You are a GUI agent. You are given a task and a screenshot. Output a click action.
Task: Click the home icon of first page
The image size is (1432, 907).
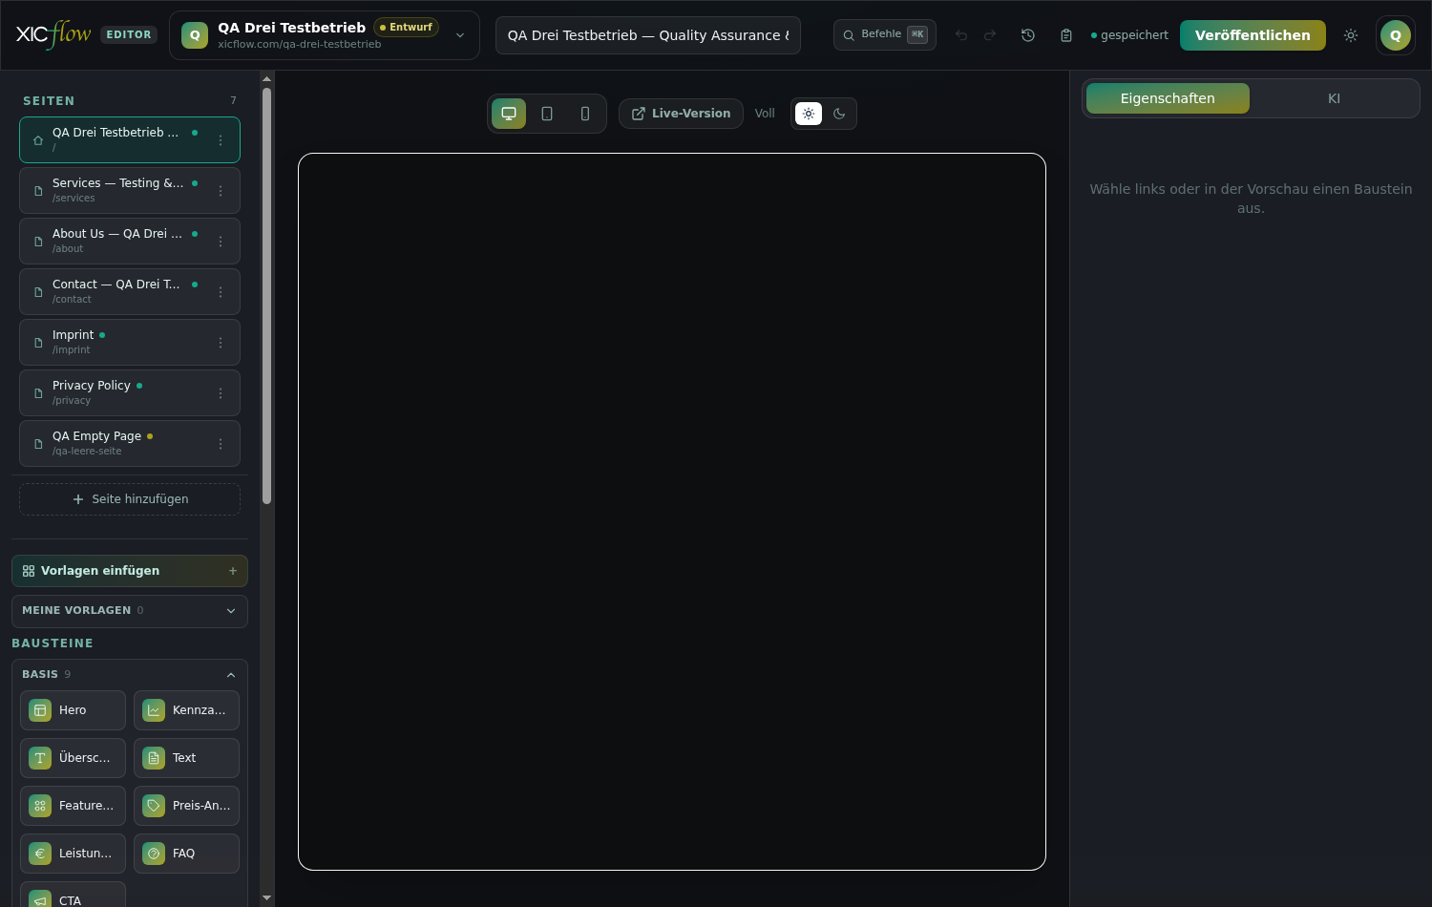[x=38, y=140]
